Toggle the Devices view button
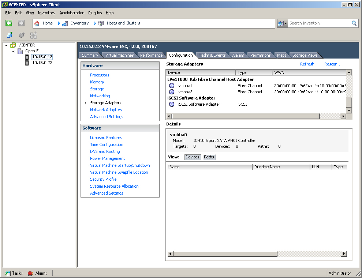The image size is (362, 278). pos(192,157)
